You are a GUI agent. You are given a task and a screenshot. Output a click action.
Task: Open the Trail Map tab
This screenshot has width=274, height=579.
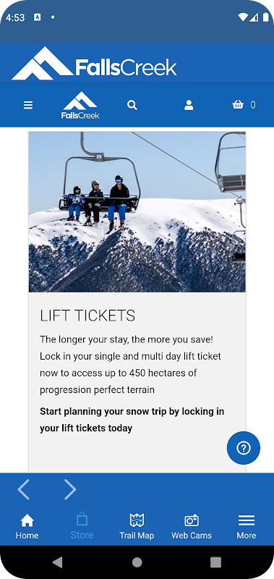[x=137, y=526]
